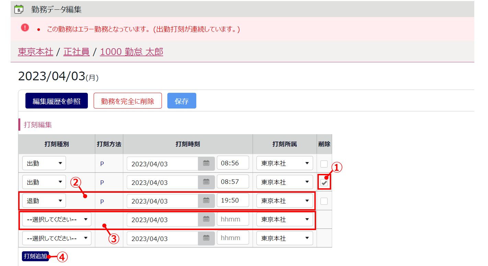Click the 打刻種別 column header
Viewport: 488px width, 266px height.
[x=57, y=144]
